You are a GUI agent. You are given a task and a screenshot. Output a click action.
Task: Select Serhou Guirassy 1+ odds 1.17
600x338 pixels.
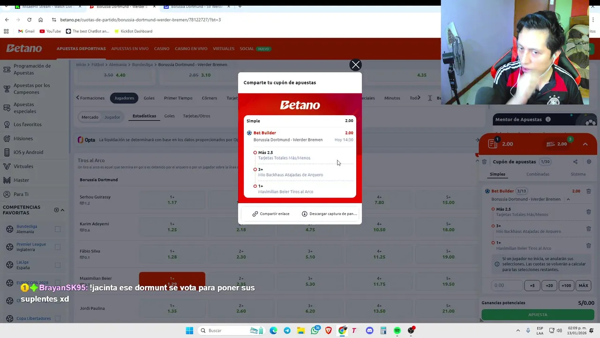tap(172, 200)
